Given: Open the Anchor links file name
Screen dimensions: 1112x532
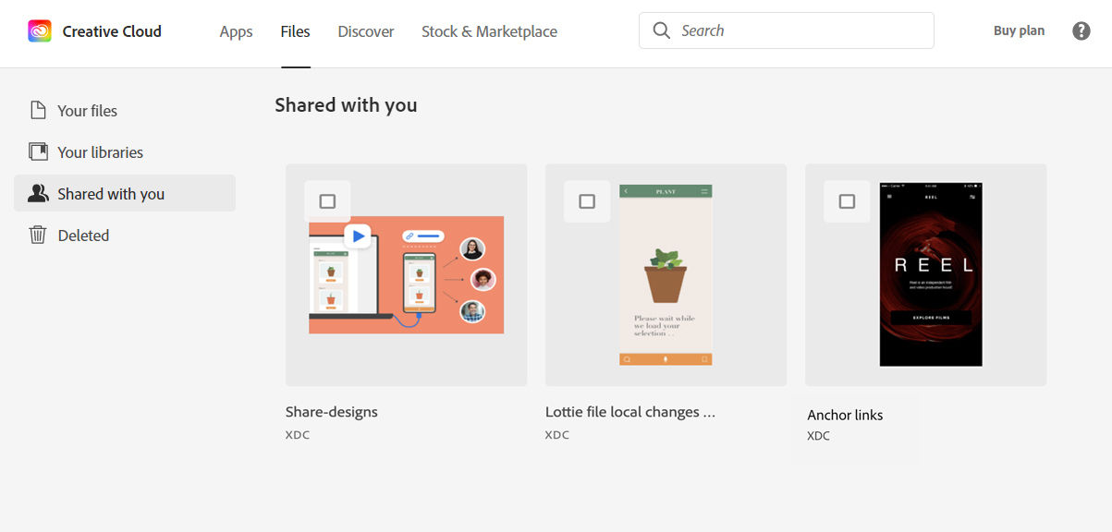Looking at the screenshot, I should pos(845,416).
